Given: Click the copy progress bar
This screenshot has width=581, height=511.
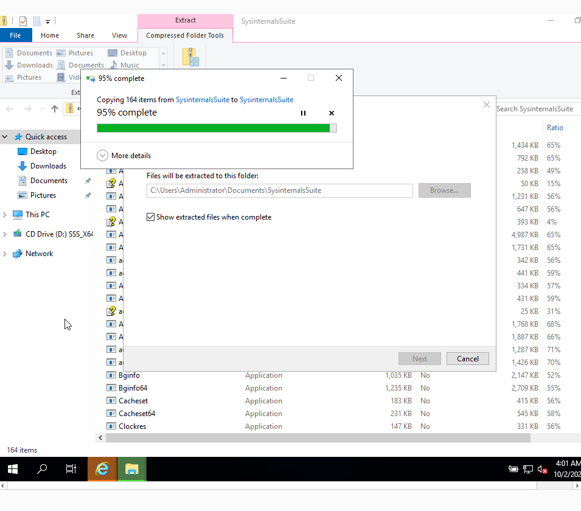Looking at the screenshot, I should tap(217, 128).
